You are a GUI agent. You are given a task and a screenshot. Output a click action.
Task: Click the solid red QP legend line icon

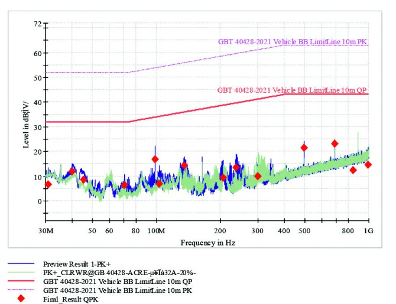point(21,281)
